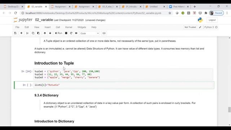Click the Logout button
Image resolution: width=231 pixels, height=130 pixels.
click(x=212, y=20)
